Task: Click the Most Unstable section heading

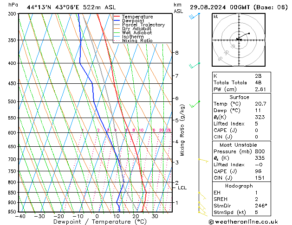Action: pos(238,145)
